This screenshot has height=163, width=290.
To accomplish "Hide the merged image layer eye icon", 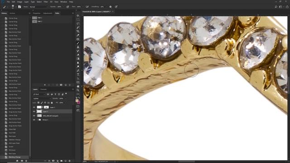I will tap(34, 116).
